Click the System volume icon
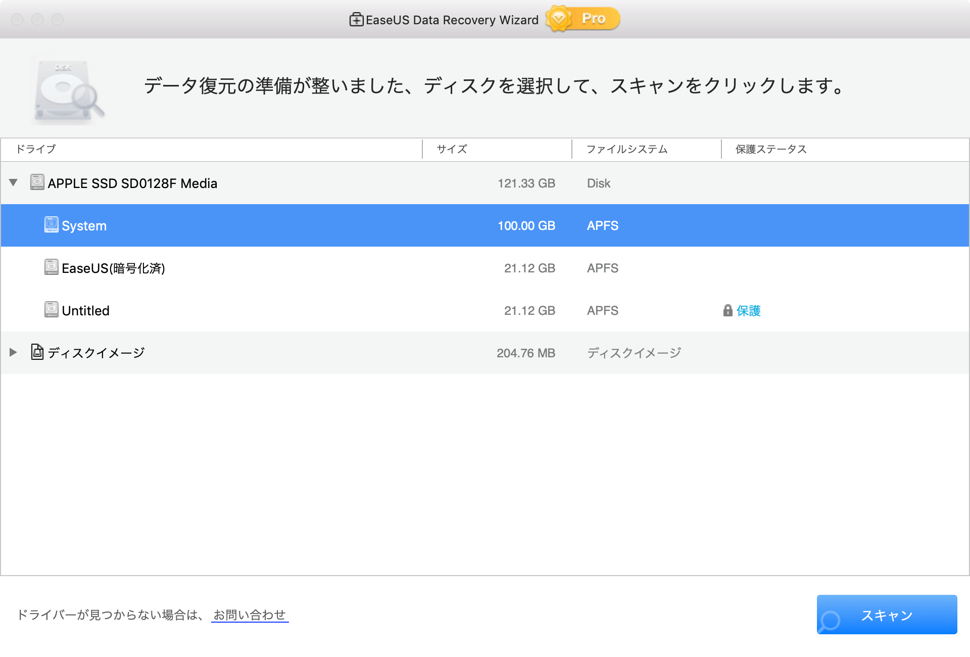 coord(51,224)
